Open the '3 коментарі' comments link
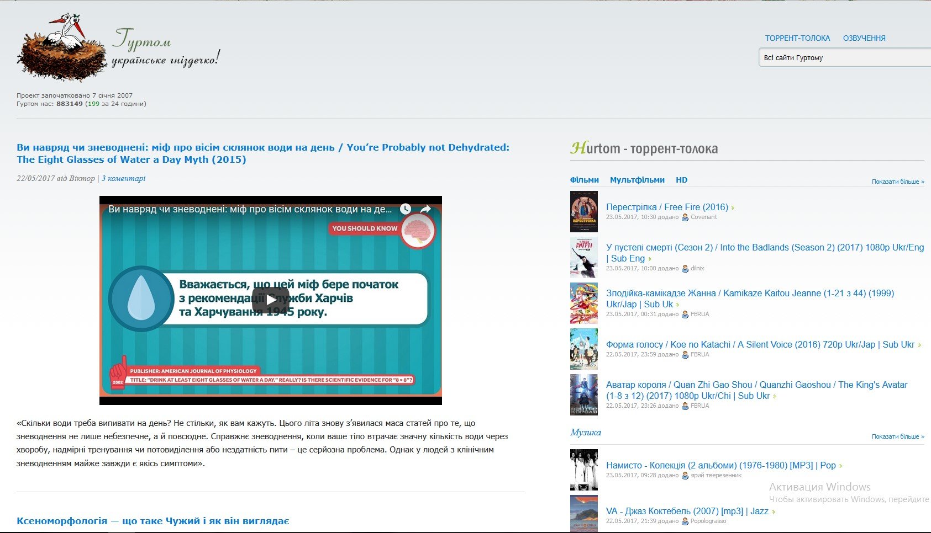 (x=123, y=178)
